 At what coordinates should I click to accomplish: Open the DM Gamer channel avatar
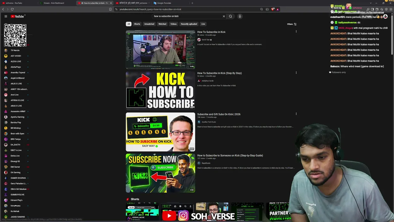tap(6, 167)
